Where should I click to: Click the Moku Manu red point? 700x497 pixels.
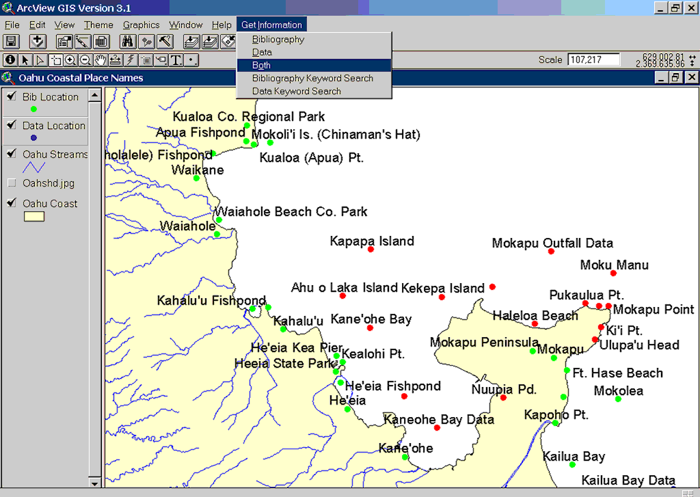613,273
